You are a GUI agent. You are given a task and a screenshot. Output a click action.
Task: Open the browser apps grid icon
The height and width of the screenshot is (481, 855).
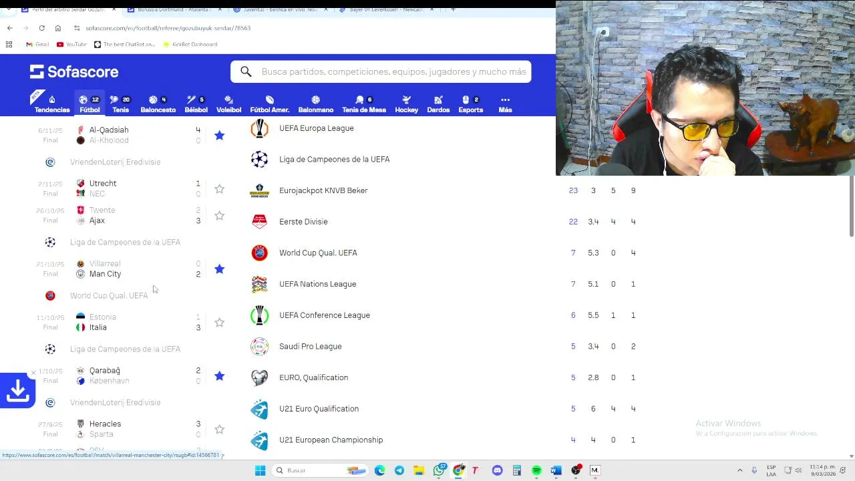point(9,44)
